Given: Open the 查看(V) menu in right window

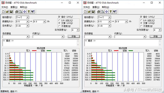Looking at the screenshot, I should click(96, 7).
